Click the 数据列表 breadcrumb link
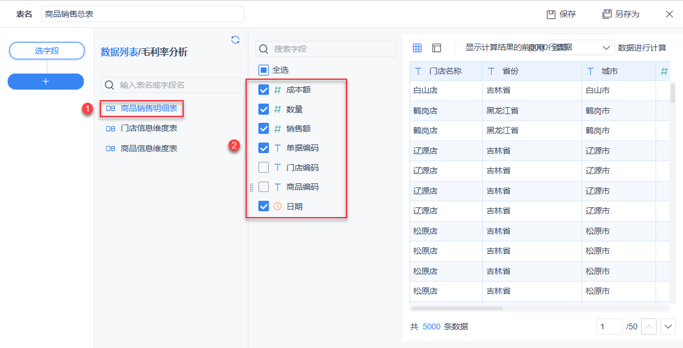The width and height of the screenshot is (683, 348). (120, 52)
